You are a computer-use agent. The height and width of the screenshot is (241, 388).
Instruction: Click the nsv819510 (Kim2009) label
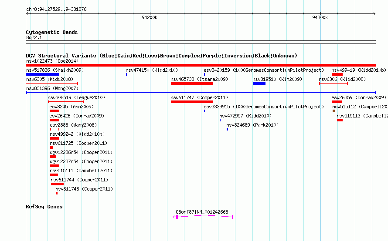[x=277, y=79]
